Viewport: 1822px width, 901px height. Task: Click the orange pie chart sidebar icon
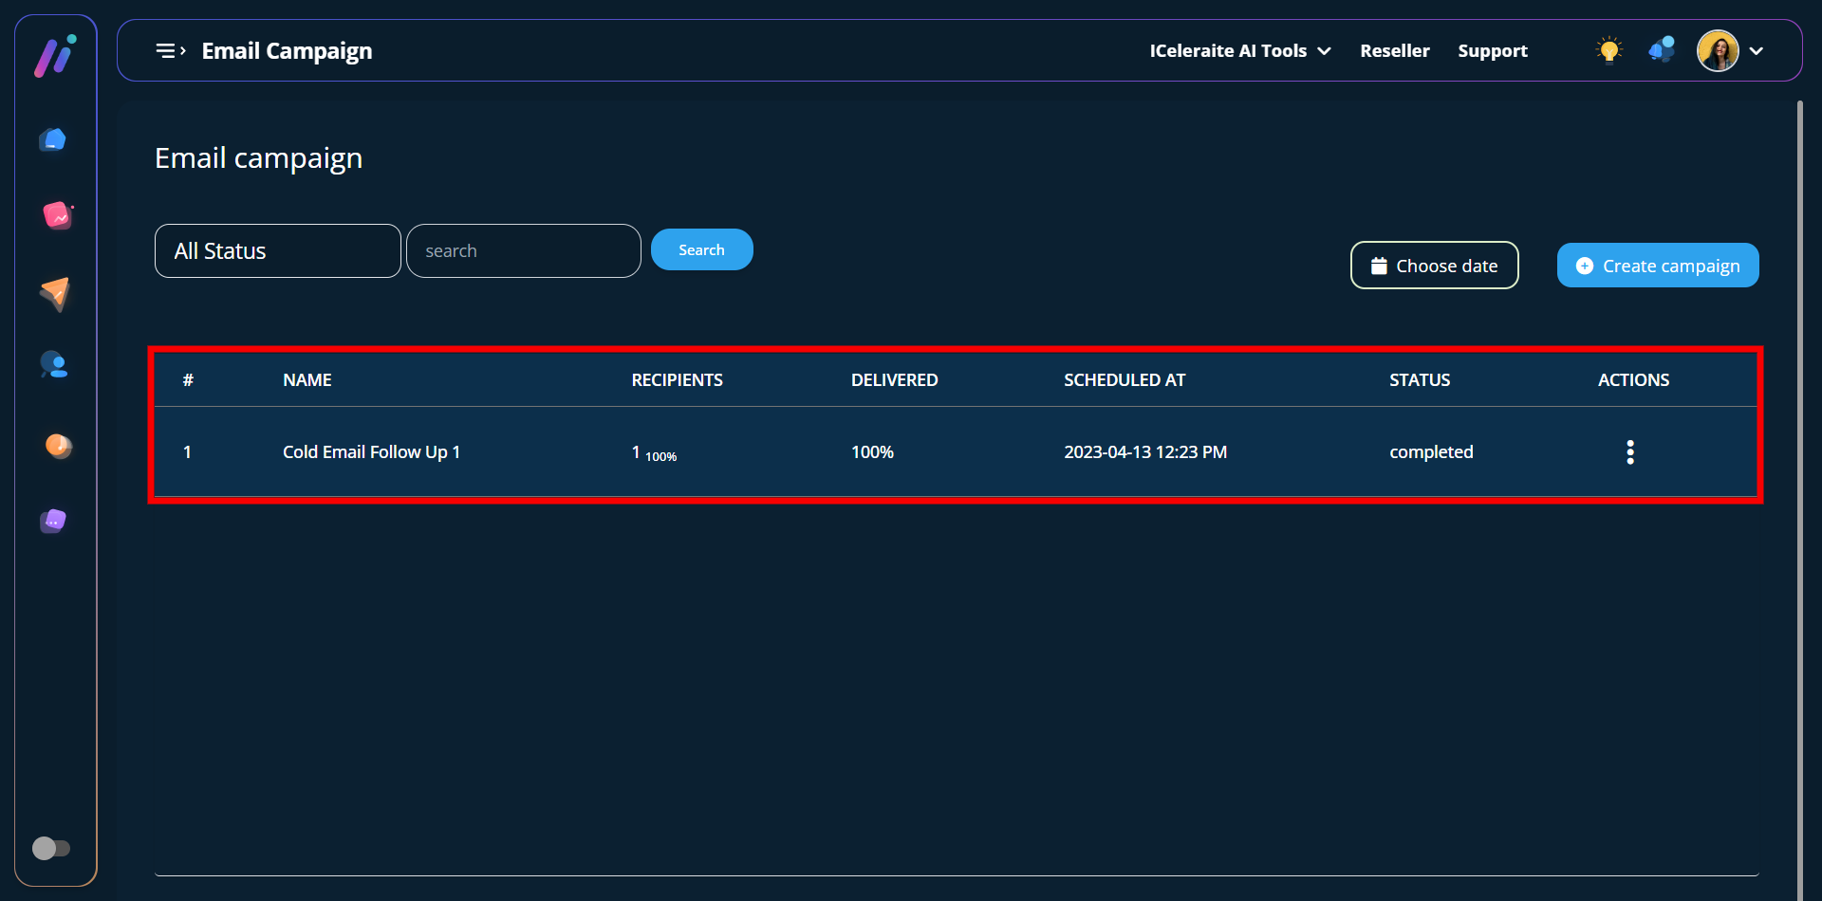click(x=58, y=445)
